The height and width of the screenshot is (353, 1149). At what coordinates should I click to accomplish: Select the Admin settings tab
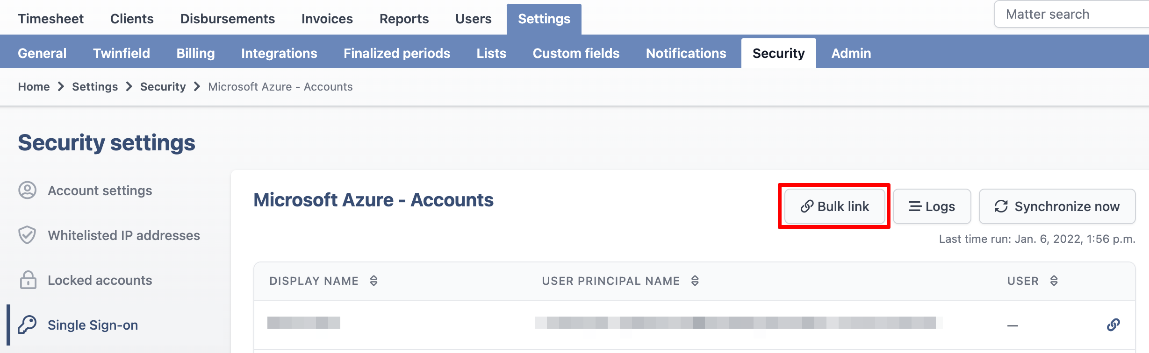pos(851,53)
